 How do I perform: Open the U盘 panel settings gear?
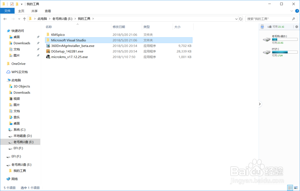[x=297, y=27]
